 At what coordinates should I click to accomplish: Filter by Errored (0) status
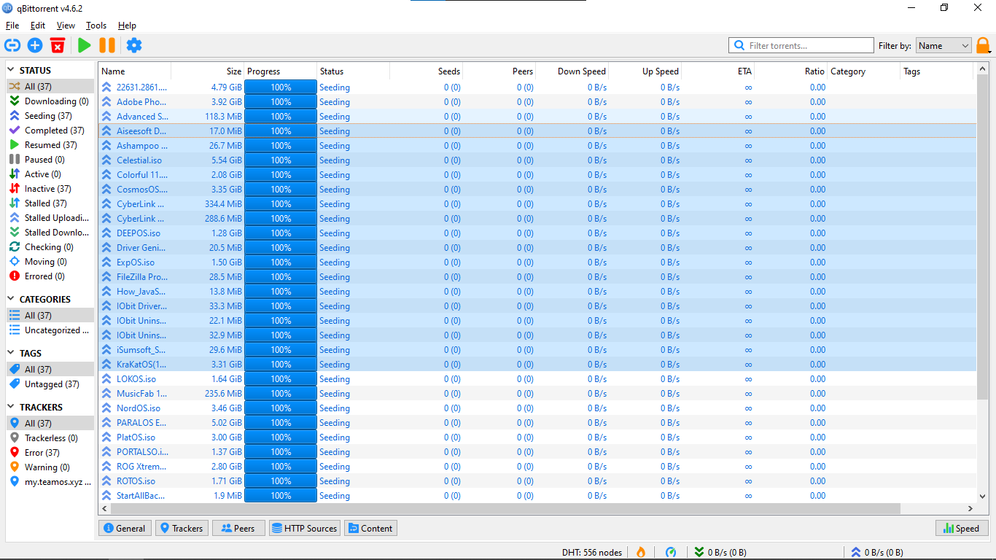tap(50, 276)
